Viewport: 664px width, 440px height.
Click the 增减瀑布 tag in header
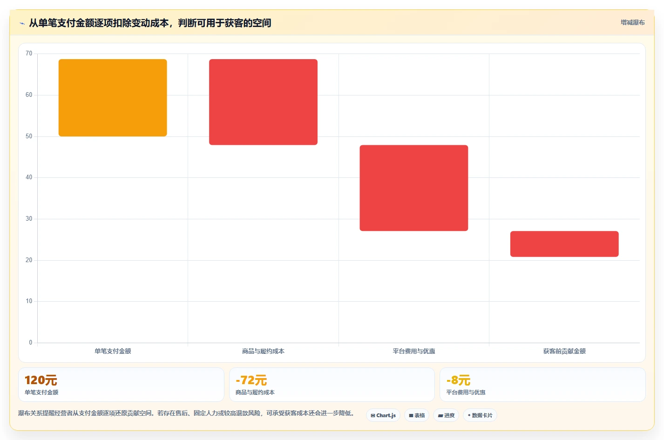[632, 22]
